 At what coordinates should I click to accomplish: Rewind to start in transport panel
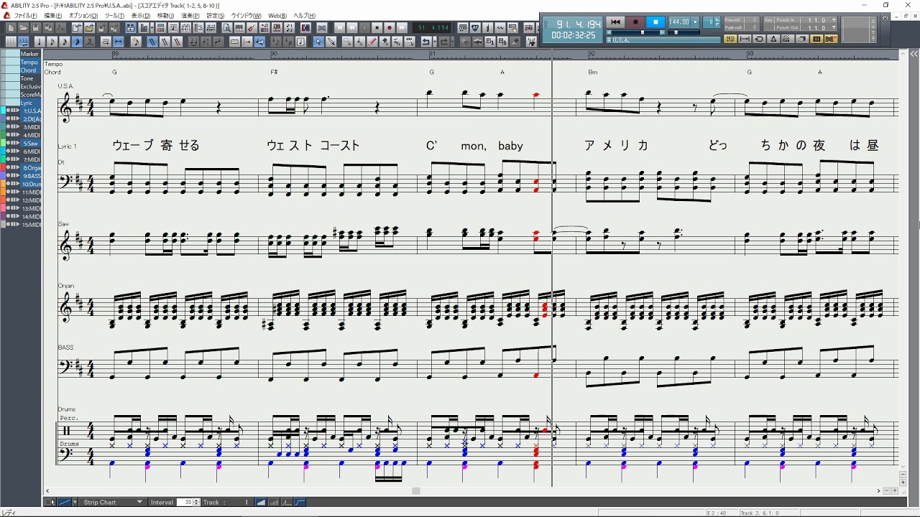(615, 22)
